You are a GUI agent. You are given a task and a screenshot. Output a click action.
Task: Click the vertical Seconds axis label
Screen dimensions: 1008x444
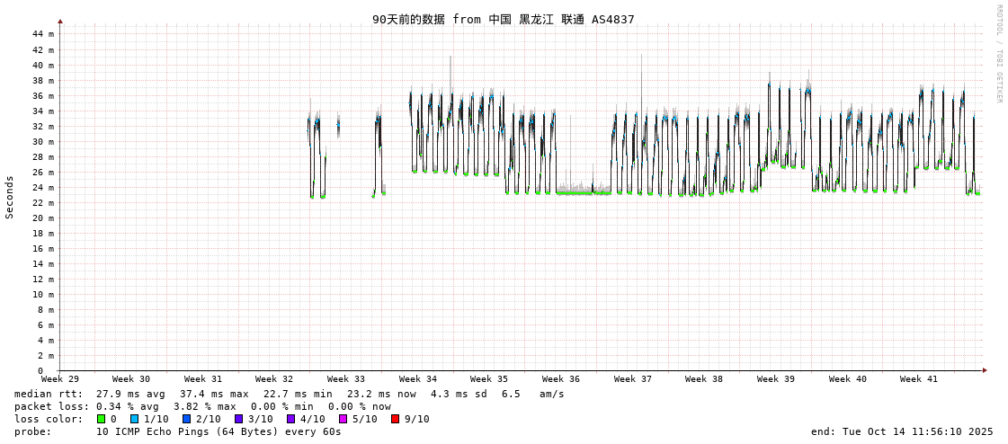[x=10, y=197]
